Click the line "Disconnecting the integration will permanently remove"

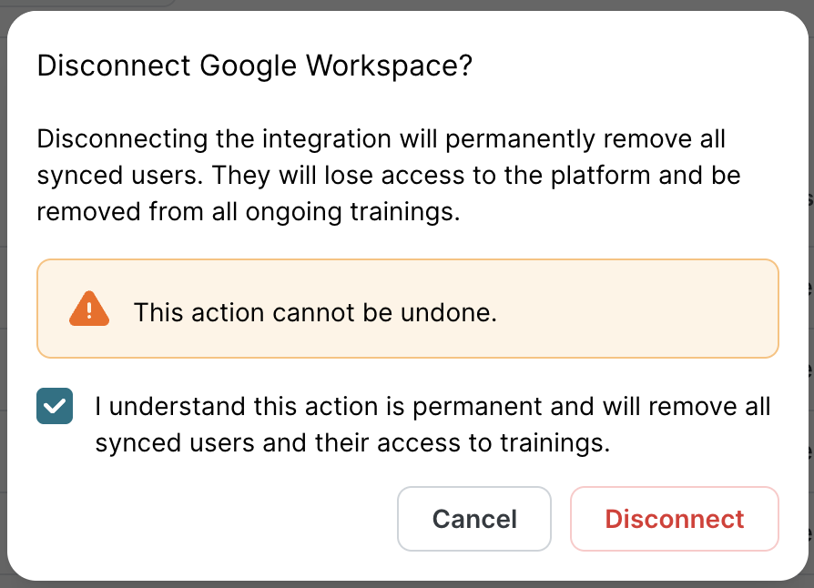click(381, 140)
